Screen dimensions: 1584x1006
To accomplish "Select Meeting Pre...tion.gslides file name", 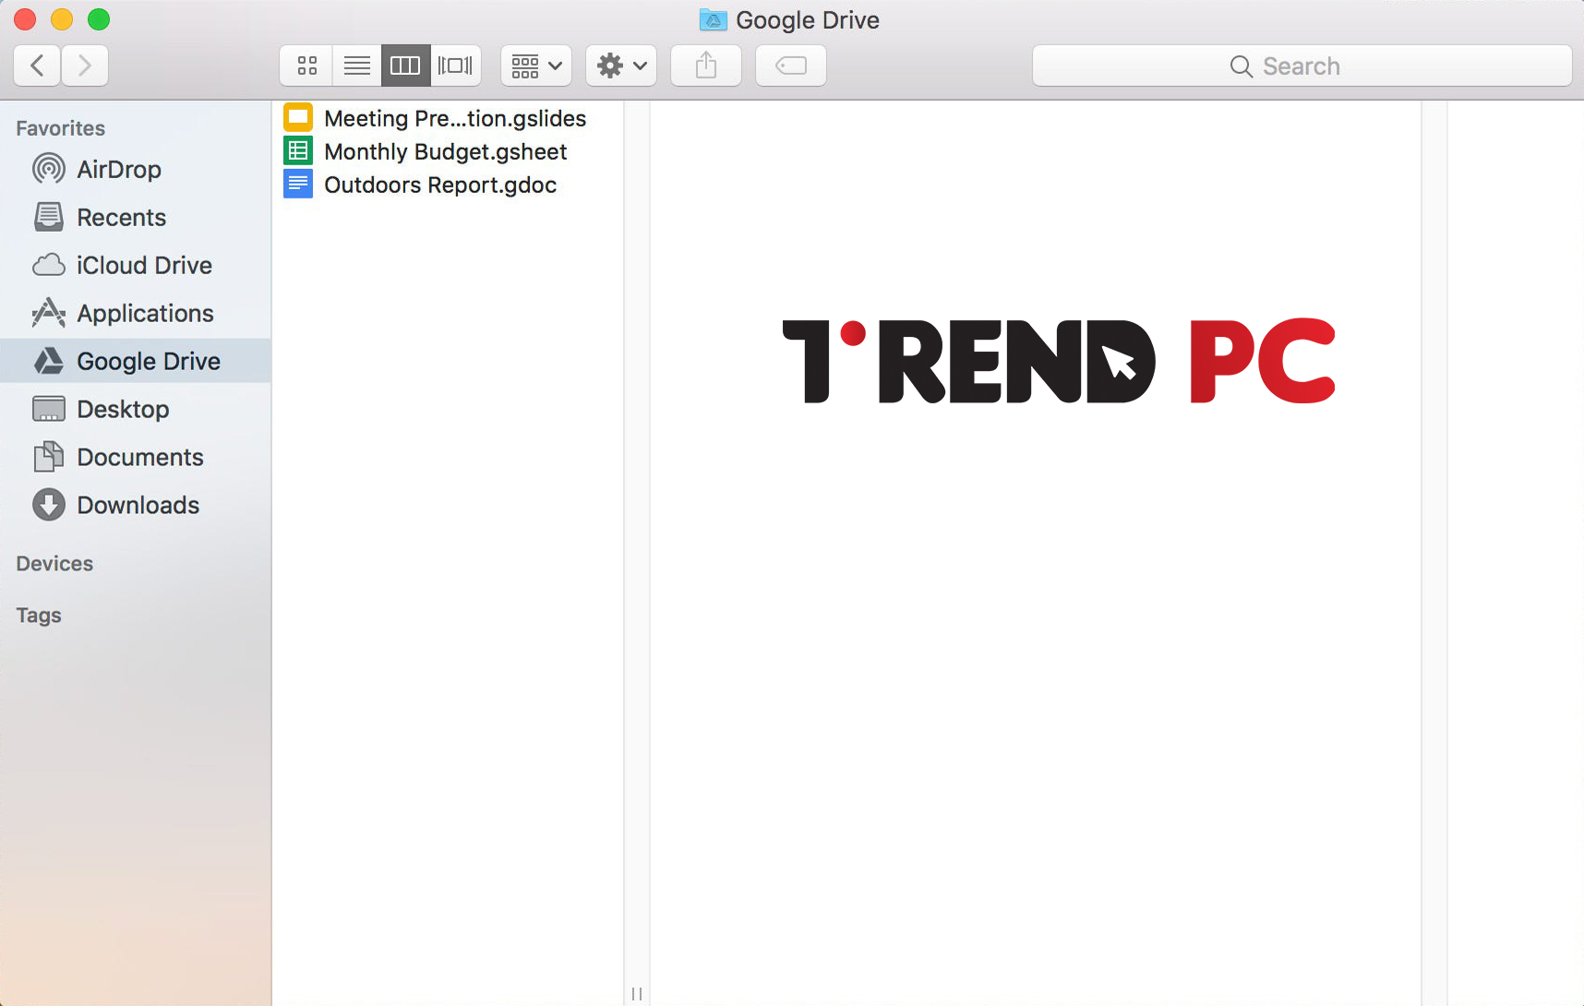I will click(x=455, y=118).
